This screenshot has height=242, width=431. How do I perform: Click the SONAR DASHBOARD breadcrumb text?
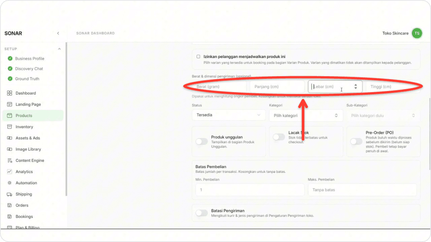[96, 33]
